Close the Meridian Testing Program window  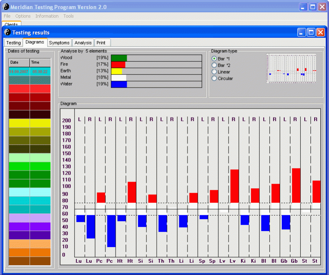tap(322, 7)
